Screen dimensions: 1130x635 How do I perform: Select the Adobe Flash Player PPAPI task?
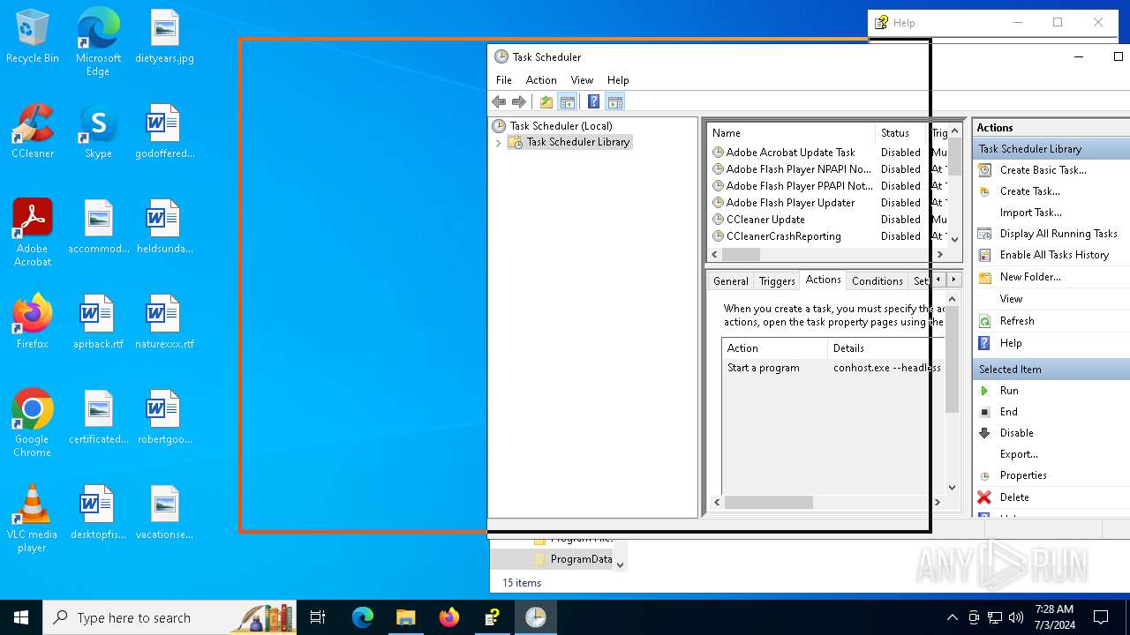[x=798, y=186]
